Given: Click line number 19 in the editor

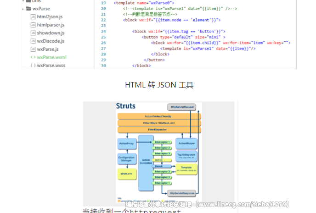Looking at the screenshot, I should coord(103,3).
